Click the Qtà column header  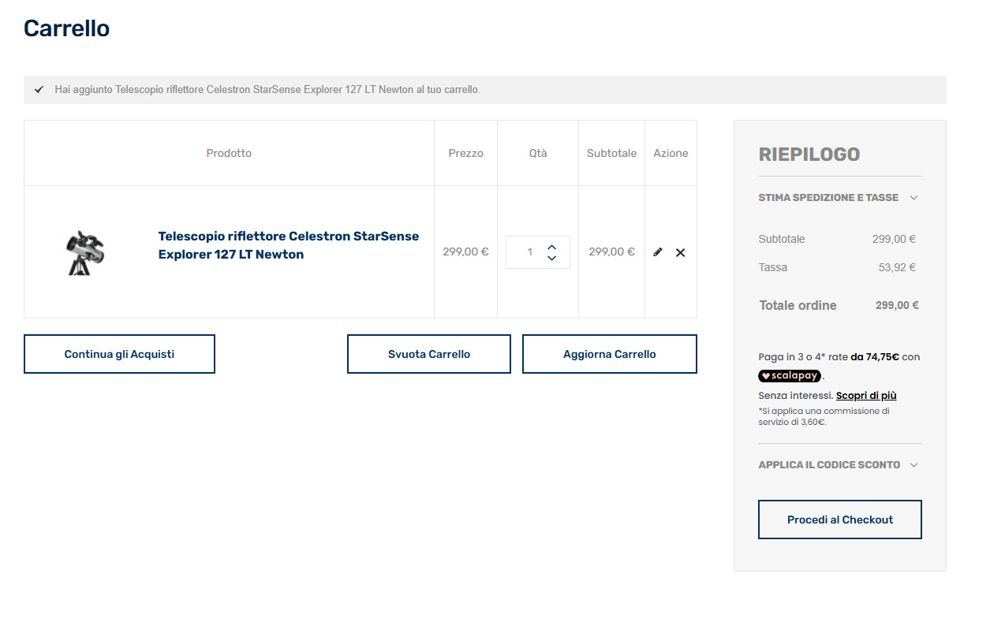(538, 153)
